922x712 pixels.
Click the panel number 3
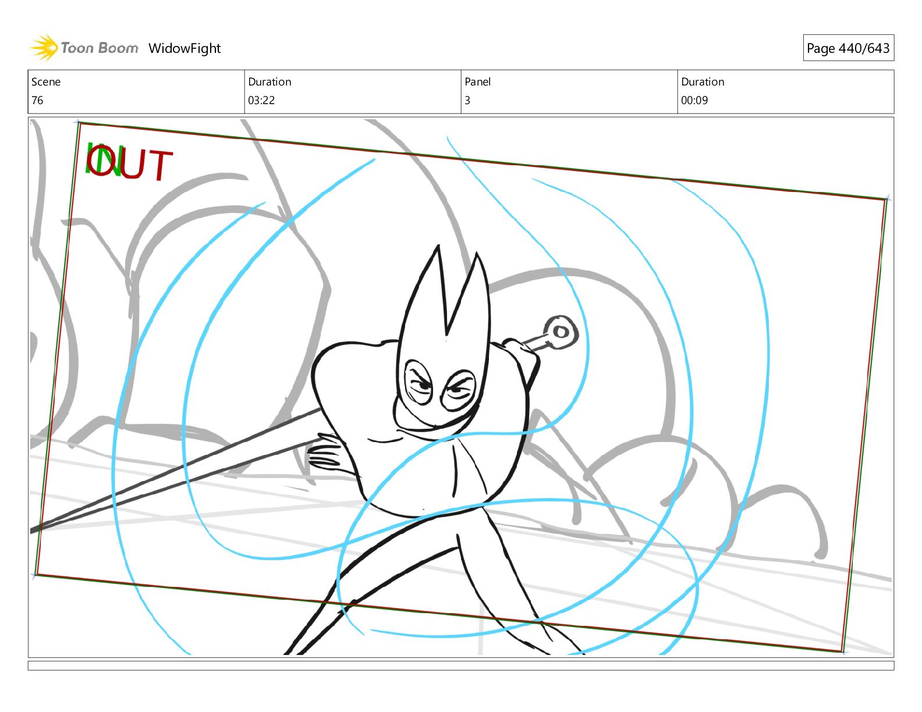coord(467,100)
